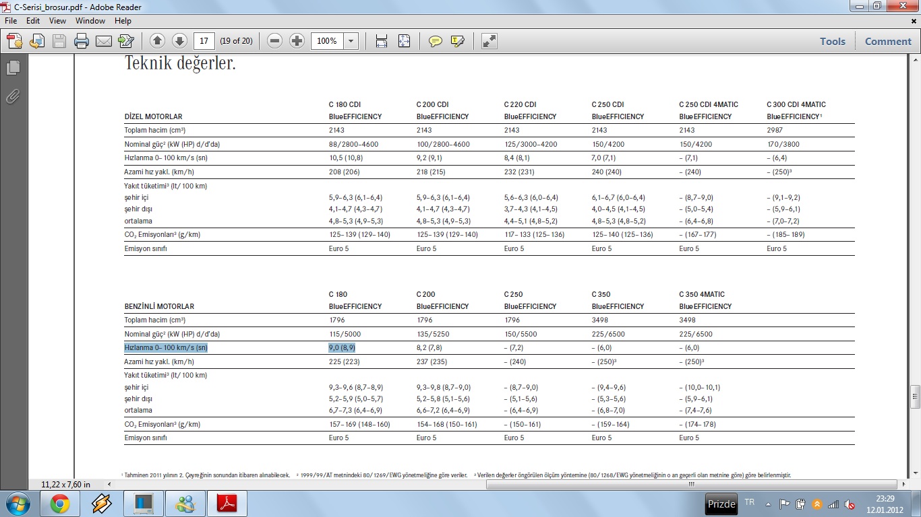This screenshot has width=921, height=517.
Task: Click the 'C 300 CDI 4MATIC' column header
Action: tap(796, 104)
